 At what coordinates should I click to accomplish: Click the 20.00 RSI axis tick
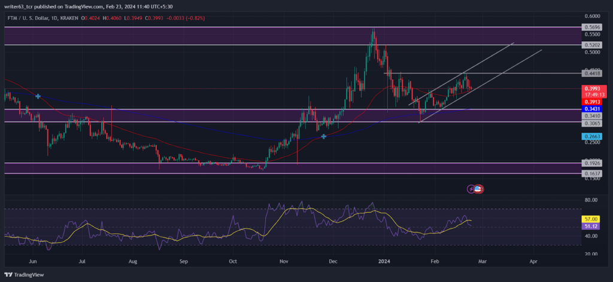coord(591,254)
